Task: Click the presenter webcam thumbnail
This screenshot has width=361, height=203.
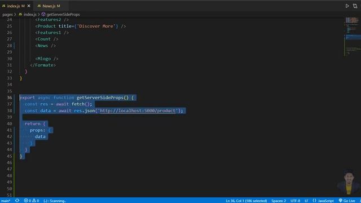Action: pos(349,182)
